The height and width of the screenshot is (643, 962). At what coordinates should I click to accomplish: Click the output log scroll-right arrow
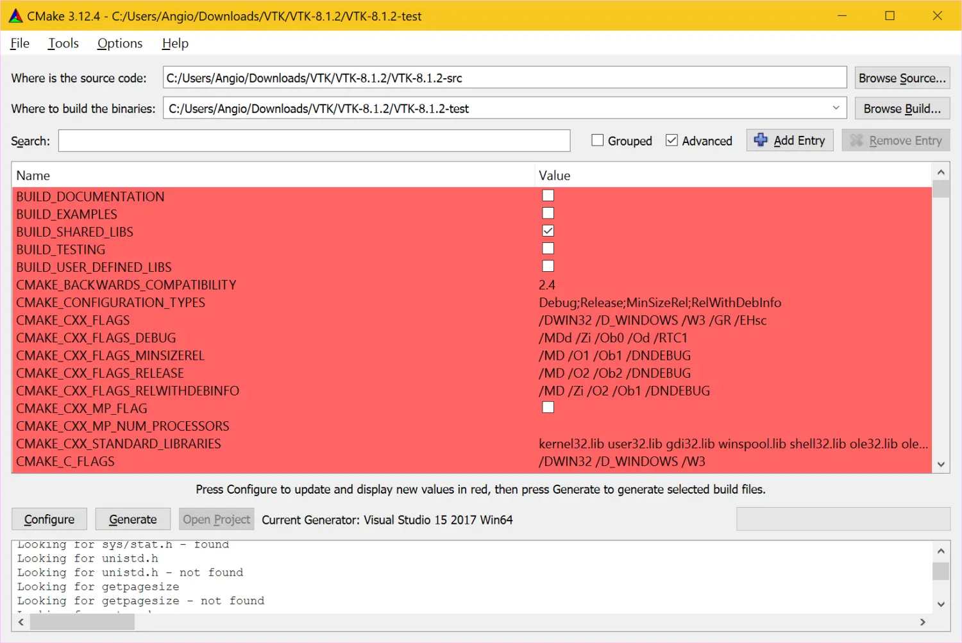923,622
